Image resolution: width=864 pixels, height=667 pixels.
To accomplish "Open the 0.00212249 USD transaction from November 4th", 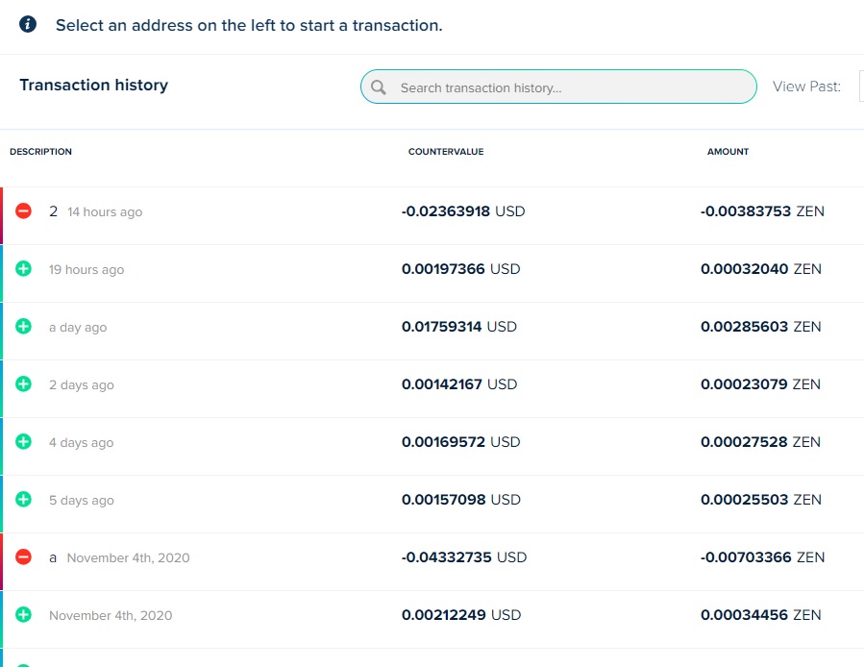I will [460, 615].
